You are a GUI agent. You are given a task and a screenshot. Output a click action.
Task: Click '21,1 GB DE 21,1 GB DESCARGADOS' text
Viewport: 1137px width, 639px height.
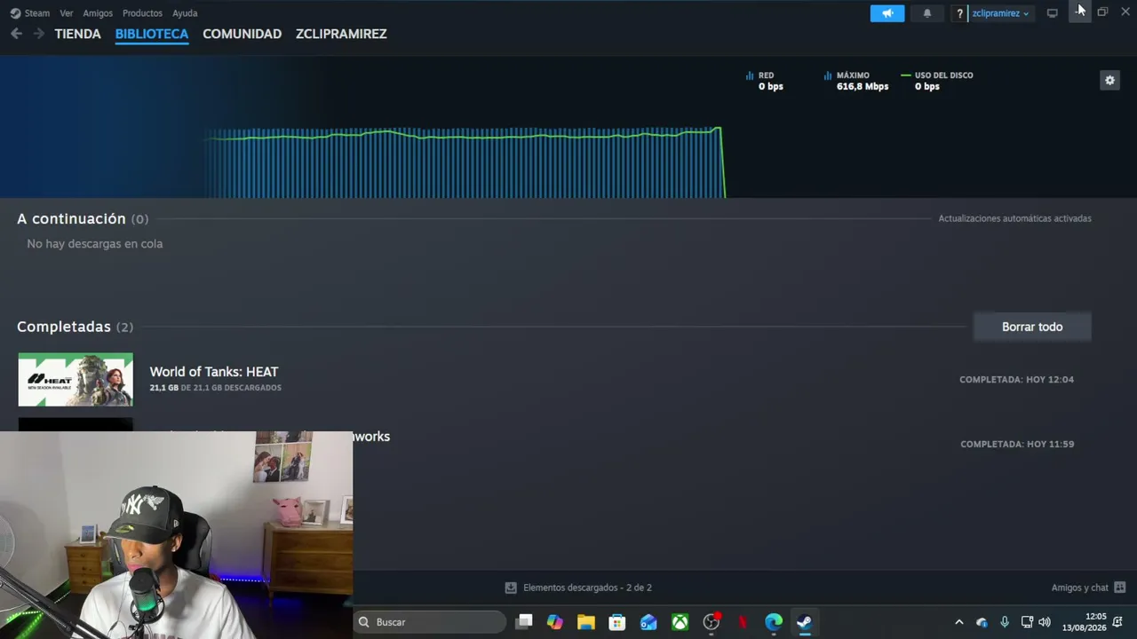click(216, 388)
